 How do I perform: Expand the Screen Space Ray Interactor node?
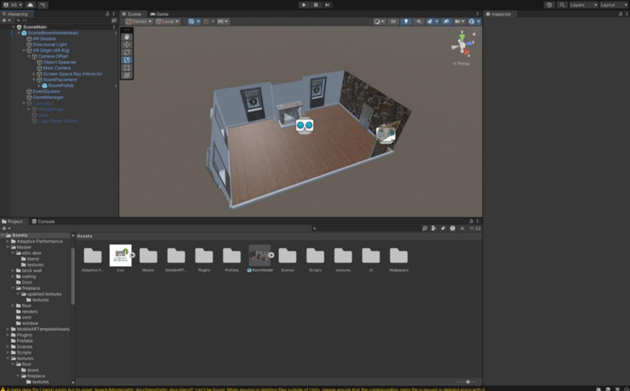pos(35,74)
